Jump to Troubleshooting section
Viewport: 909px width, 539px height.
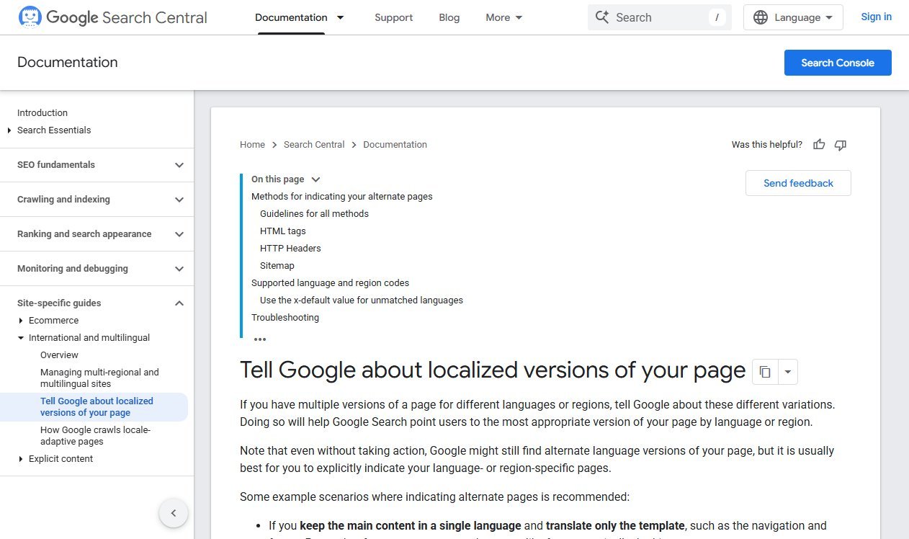click(x=285, y=318)
